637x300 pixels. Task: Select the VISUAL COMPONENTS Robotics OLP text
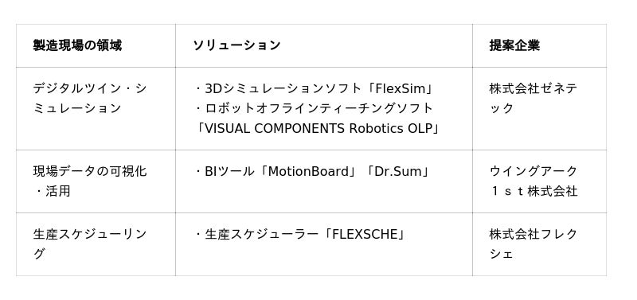pos(315,128)
